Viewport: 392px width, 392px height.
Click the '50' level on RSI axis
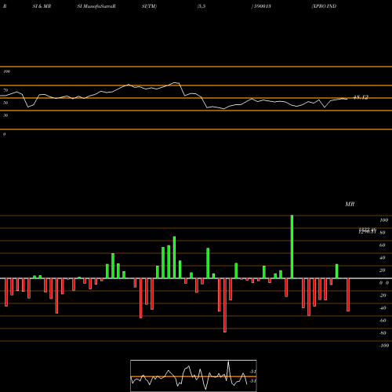(x=5, y=103)
